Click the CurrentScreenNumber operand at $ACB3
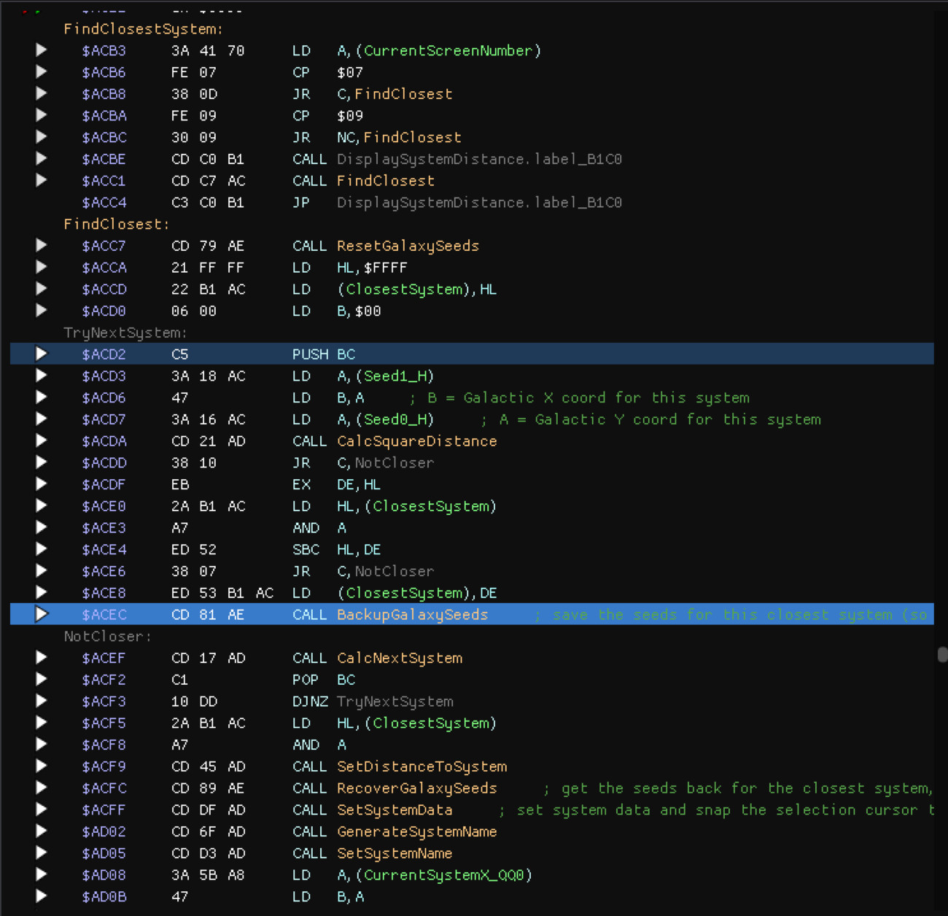Screen dimensions: 948x916 pos(448,50)
